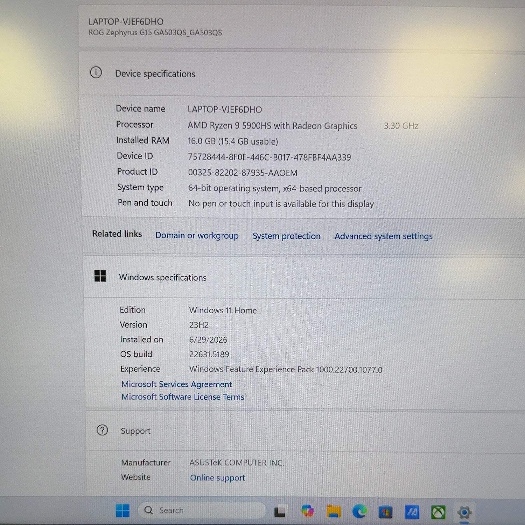Viewport: 525px width, 525px height.
Task: Select the Version value 23H2
Action: pyautogui.click(x=199, y=325)
